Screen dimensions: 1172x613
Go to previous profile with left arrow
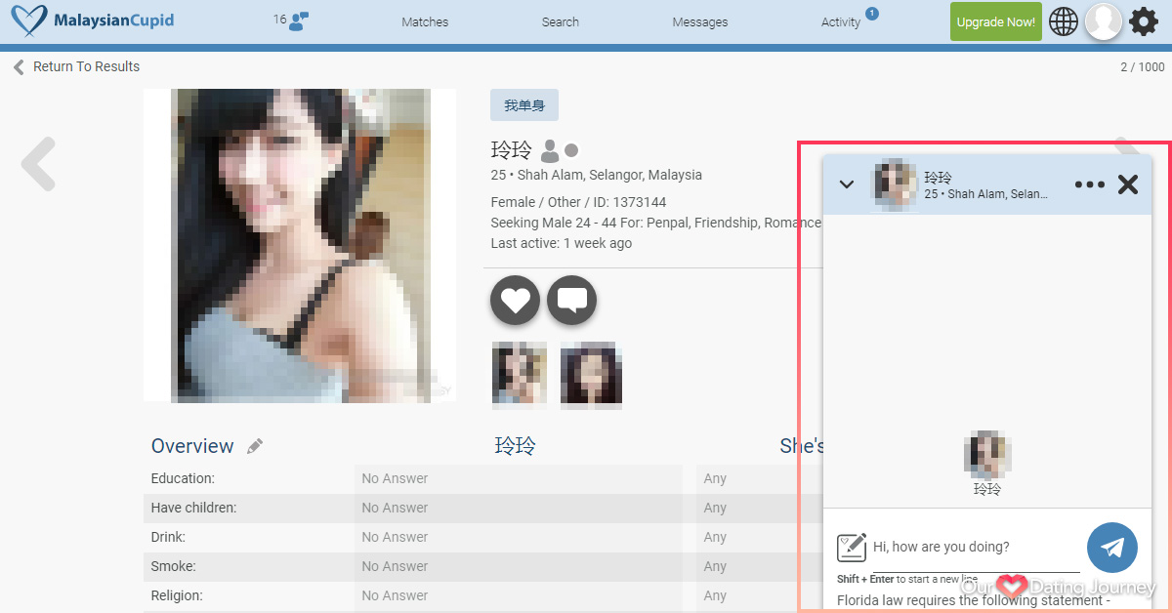click(39, 163)
